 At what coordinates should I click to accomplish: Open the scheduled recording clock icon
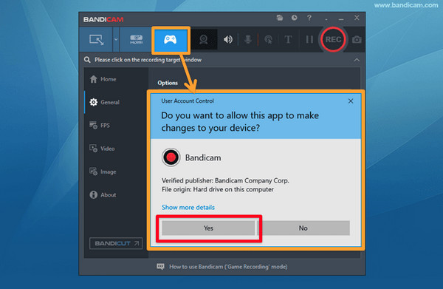295,18
